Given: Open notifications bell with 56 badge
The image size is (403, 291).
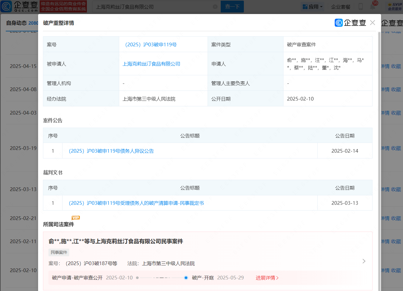Looking at the screenshot, I should (x=373, y=6).
